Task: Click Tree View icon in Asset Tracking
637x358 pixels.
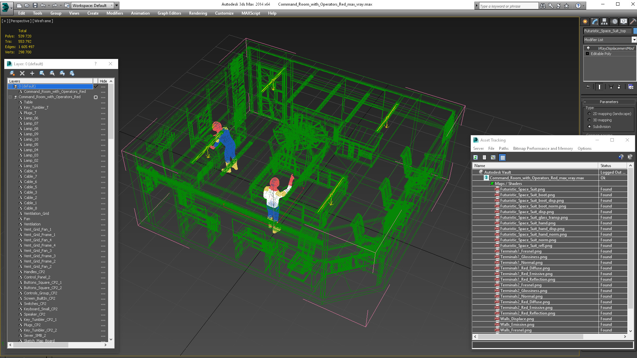Action: pyautogui.click(x=493, y=157)
